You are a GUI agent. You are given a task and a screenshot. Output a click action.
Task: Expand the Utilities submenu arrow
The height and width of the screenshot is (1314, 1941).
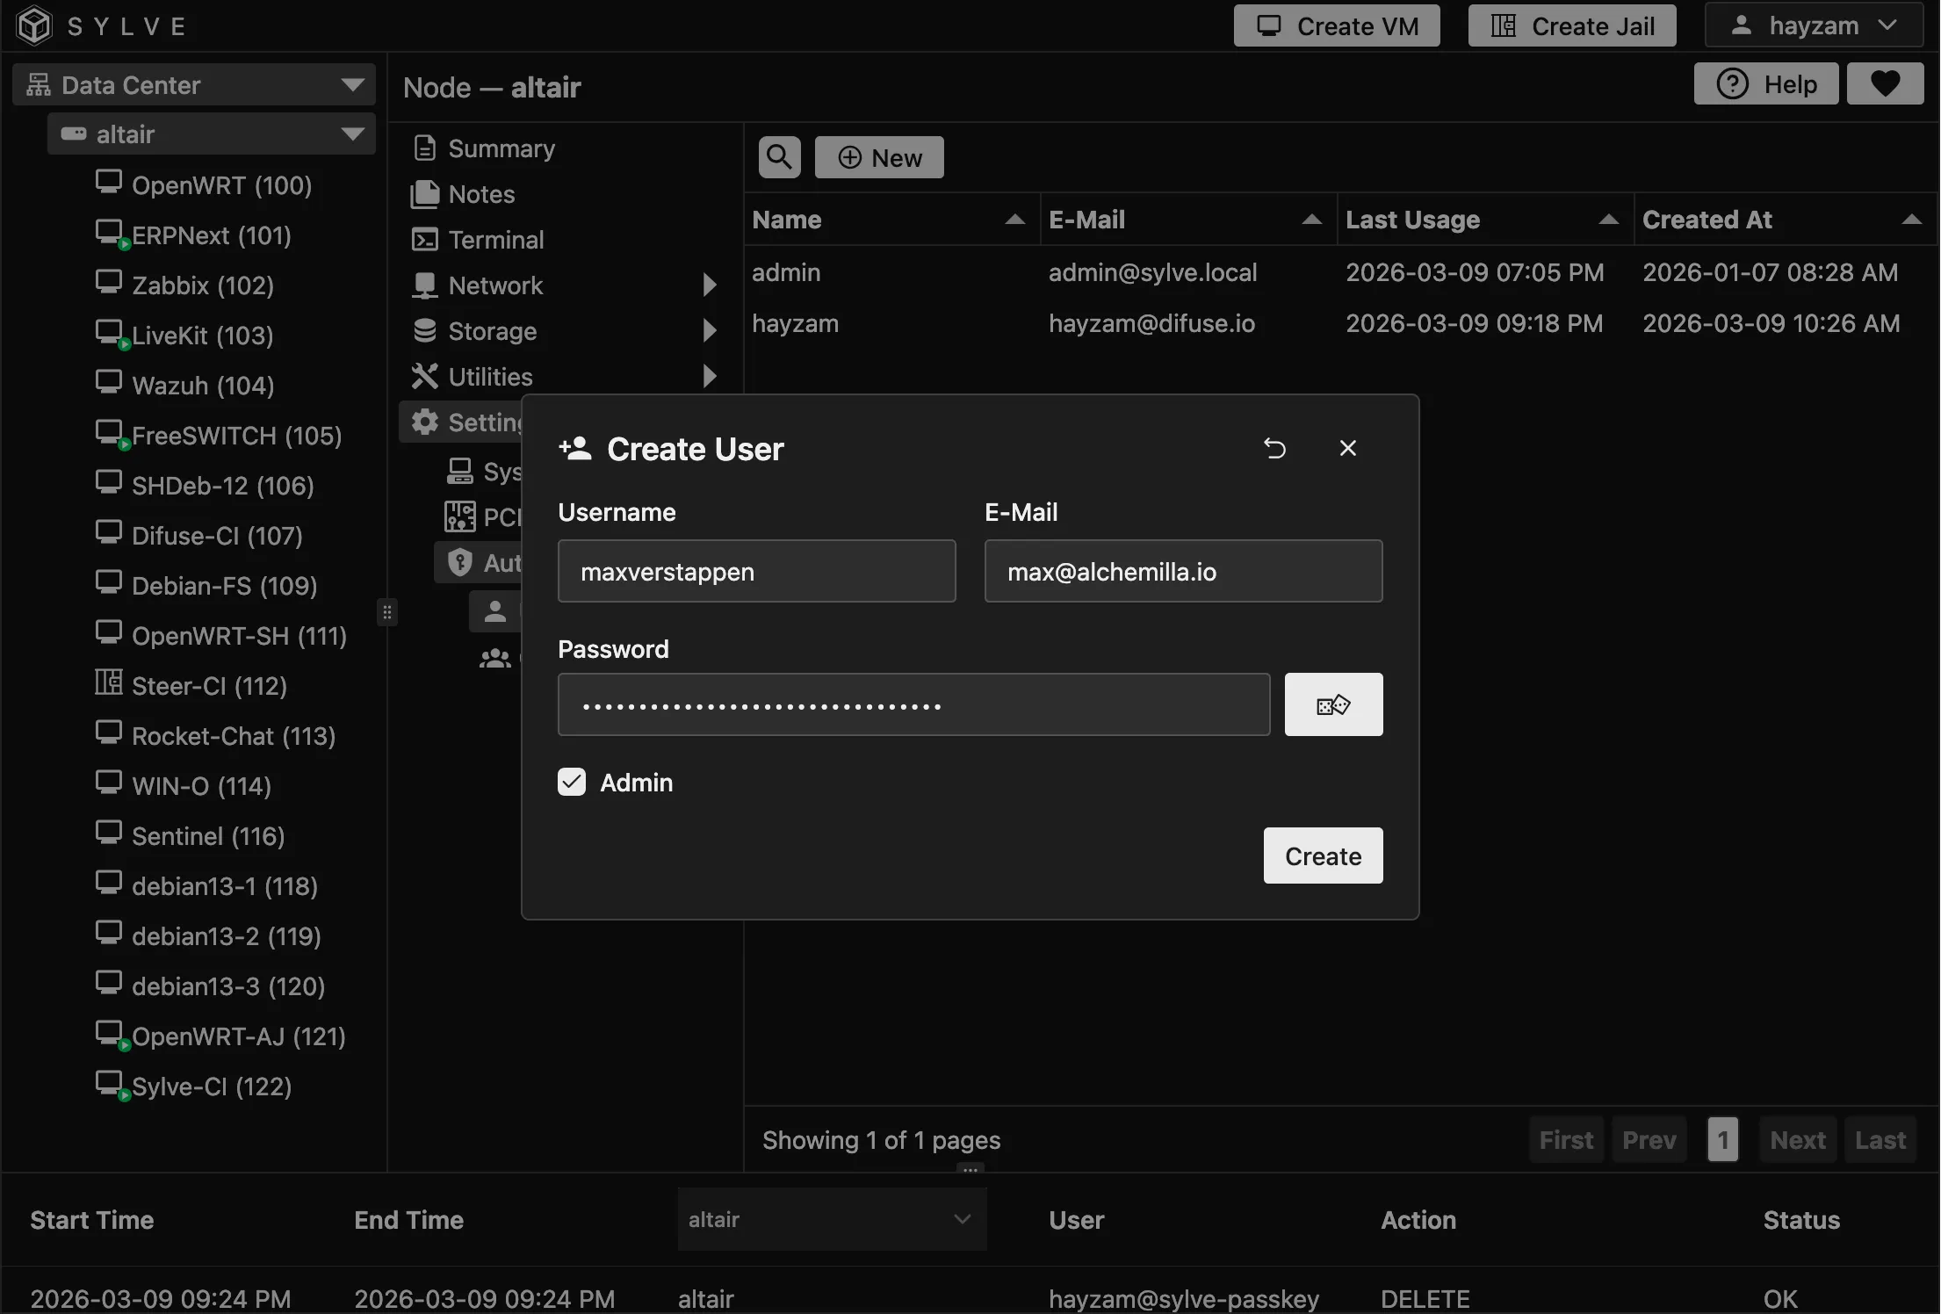pyautogui.click(x=710, y=376)
